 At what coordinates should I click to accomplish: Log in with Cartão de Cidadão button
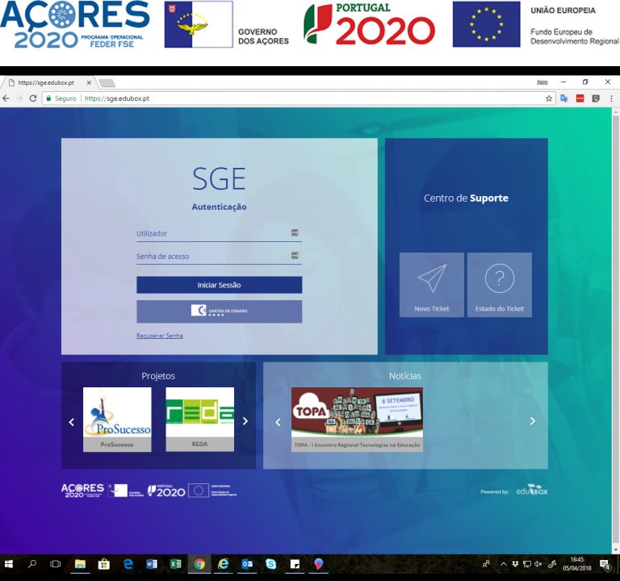point(219,311)
